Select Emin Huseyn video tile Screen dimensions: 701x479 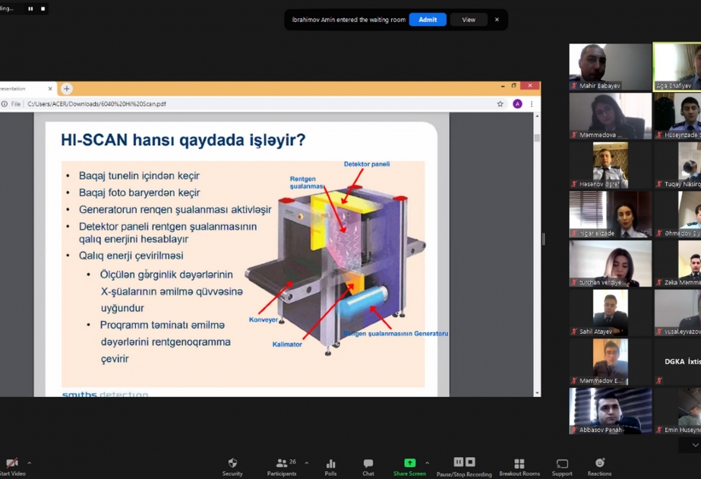point(677,411)
